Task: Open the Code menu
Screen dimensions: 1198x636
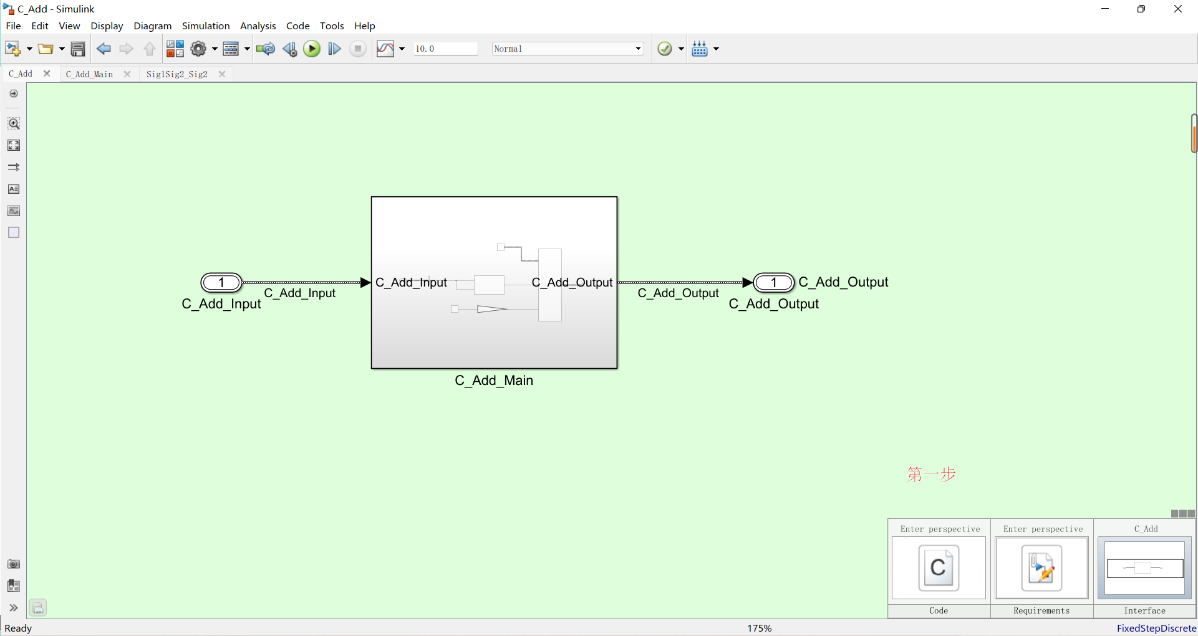Action: 297,26
